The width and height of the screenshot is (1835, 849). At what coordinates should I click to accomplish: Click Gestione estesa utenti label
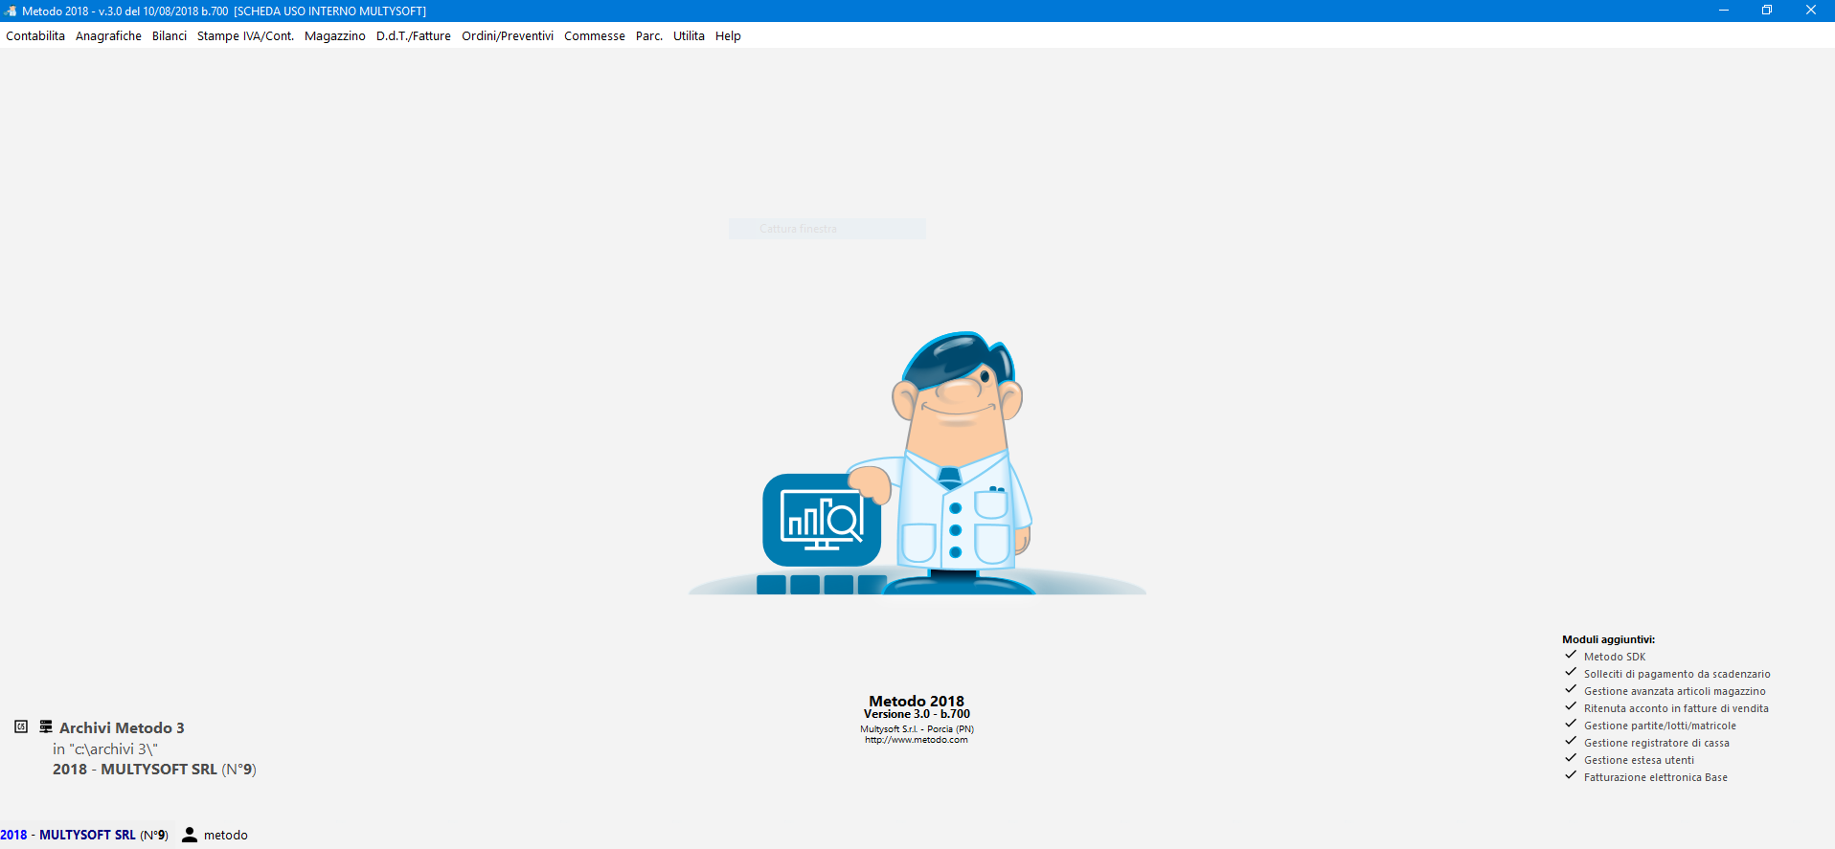click(x=1639, y=760)
